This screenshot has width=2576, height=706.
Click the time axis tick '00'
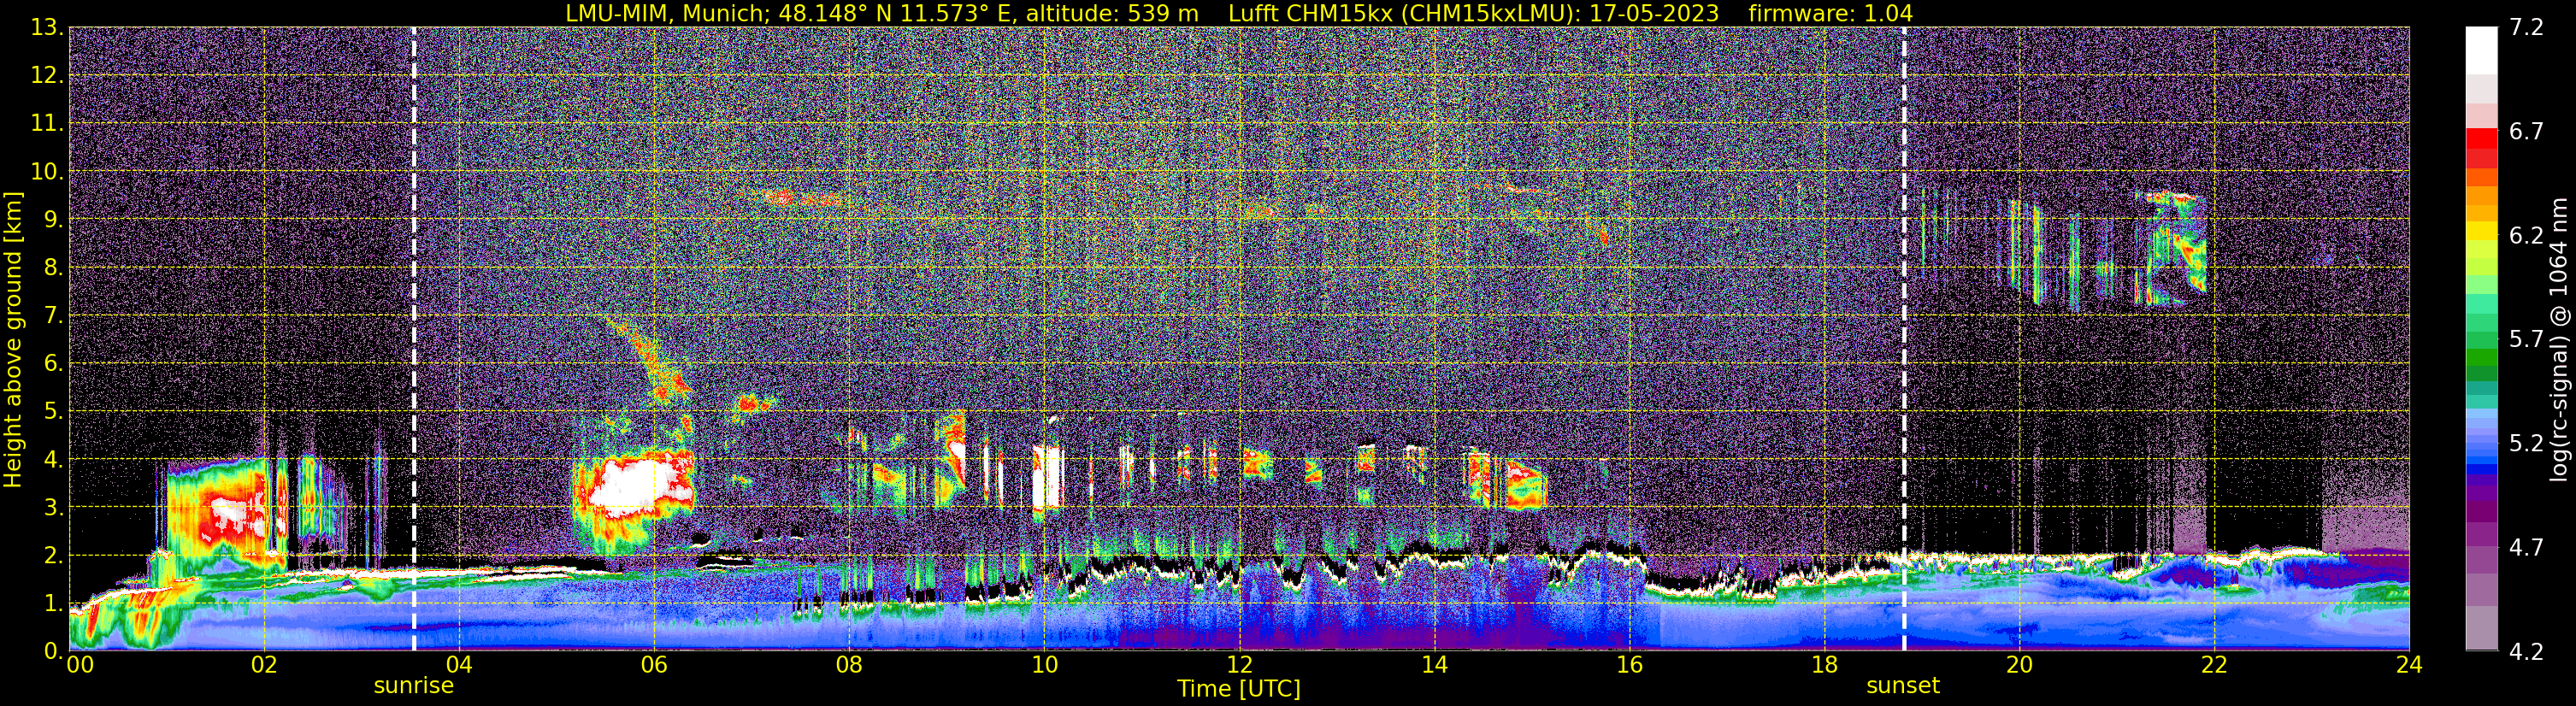point(79,665)
